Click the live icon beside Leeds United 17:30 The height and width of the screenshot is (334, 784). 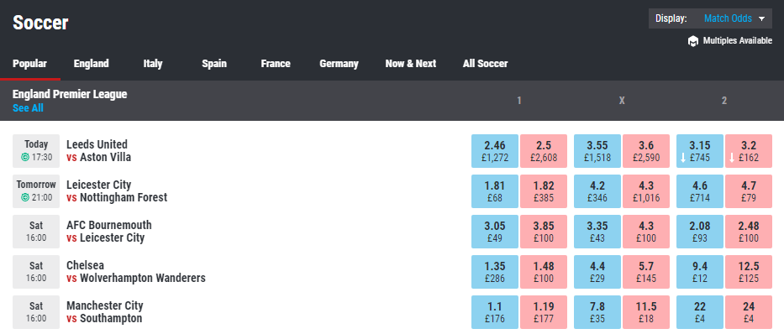(25, 157)
